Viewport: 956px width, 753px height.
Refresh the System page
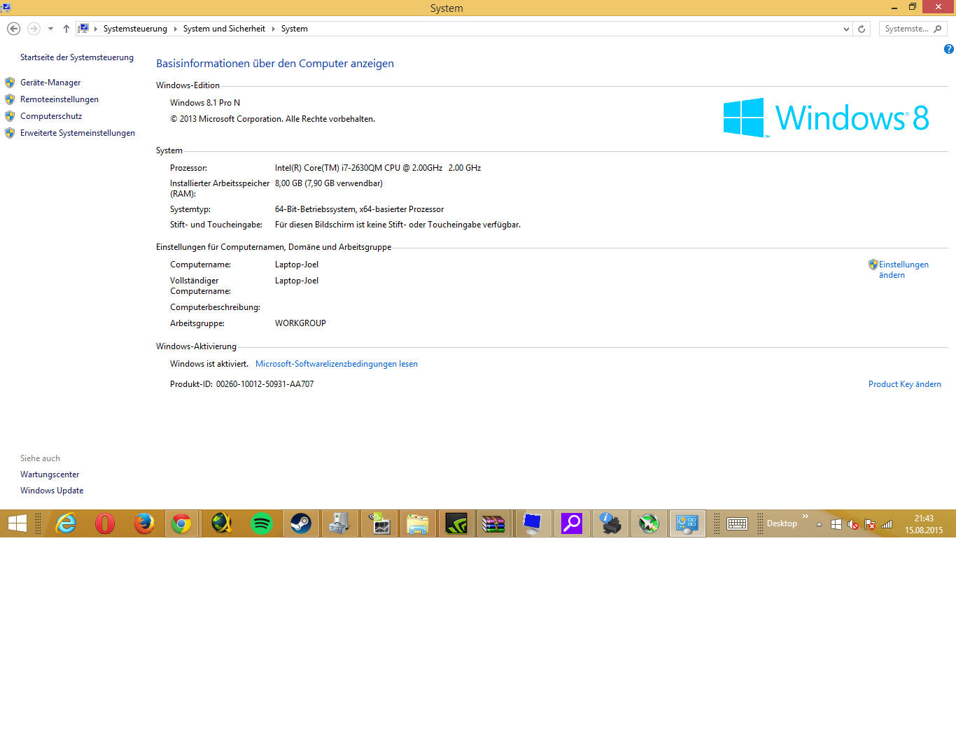pos(862,29)
